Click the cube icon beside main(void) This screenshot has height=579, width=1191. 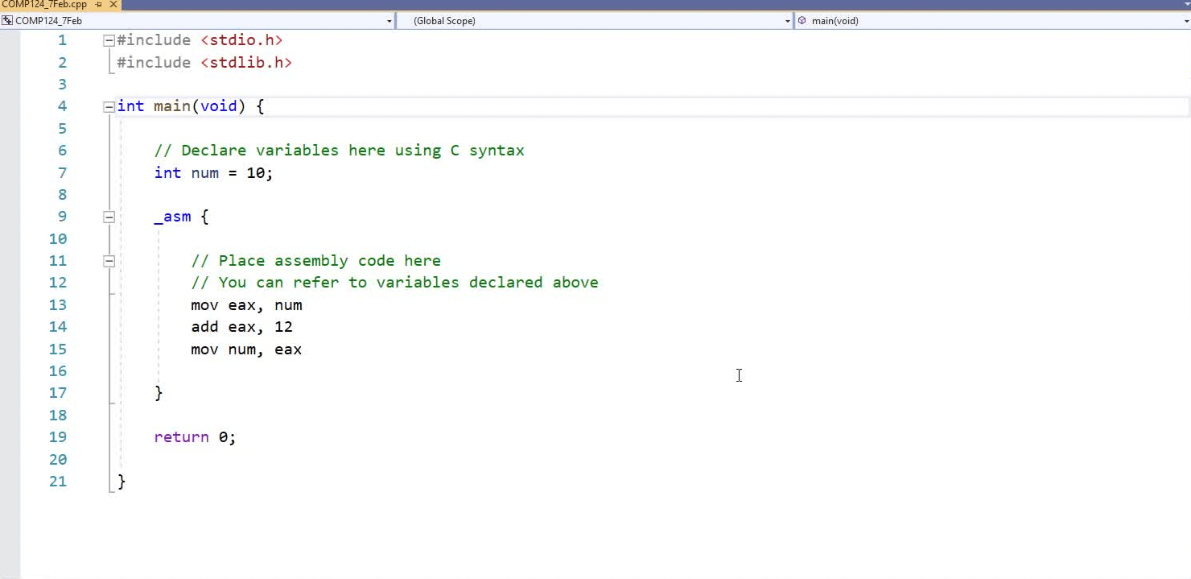[x=802, y=21]
